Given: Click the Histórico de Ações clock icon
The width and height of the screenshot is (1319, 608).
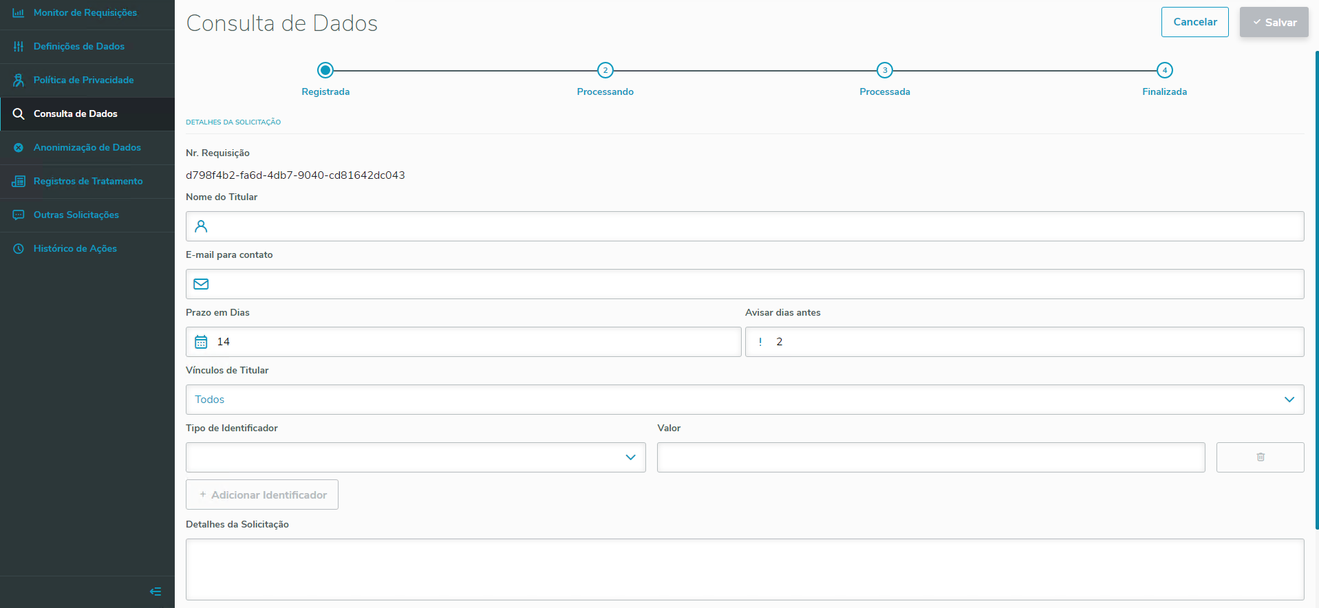Looking at the screenshot, I should (x=19, y=248).
